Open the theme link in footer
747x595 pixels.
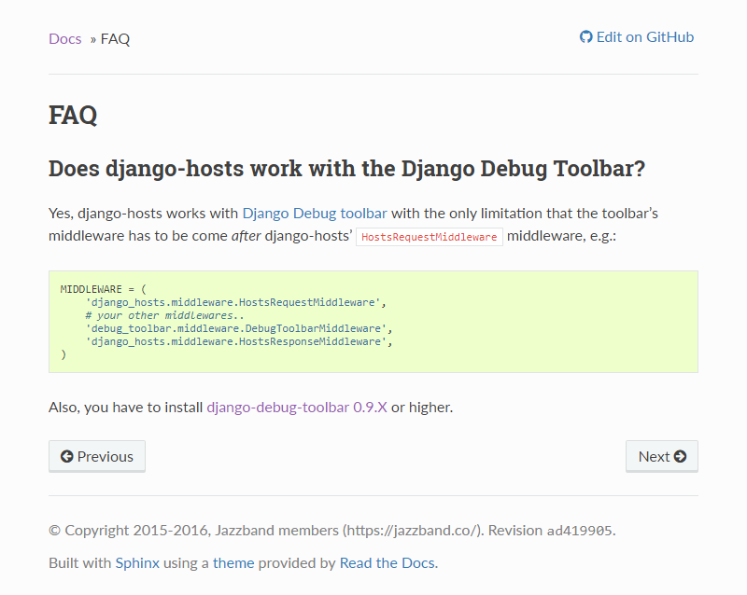[233, 563]
